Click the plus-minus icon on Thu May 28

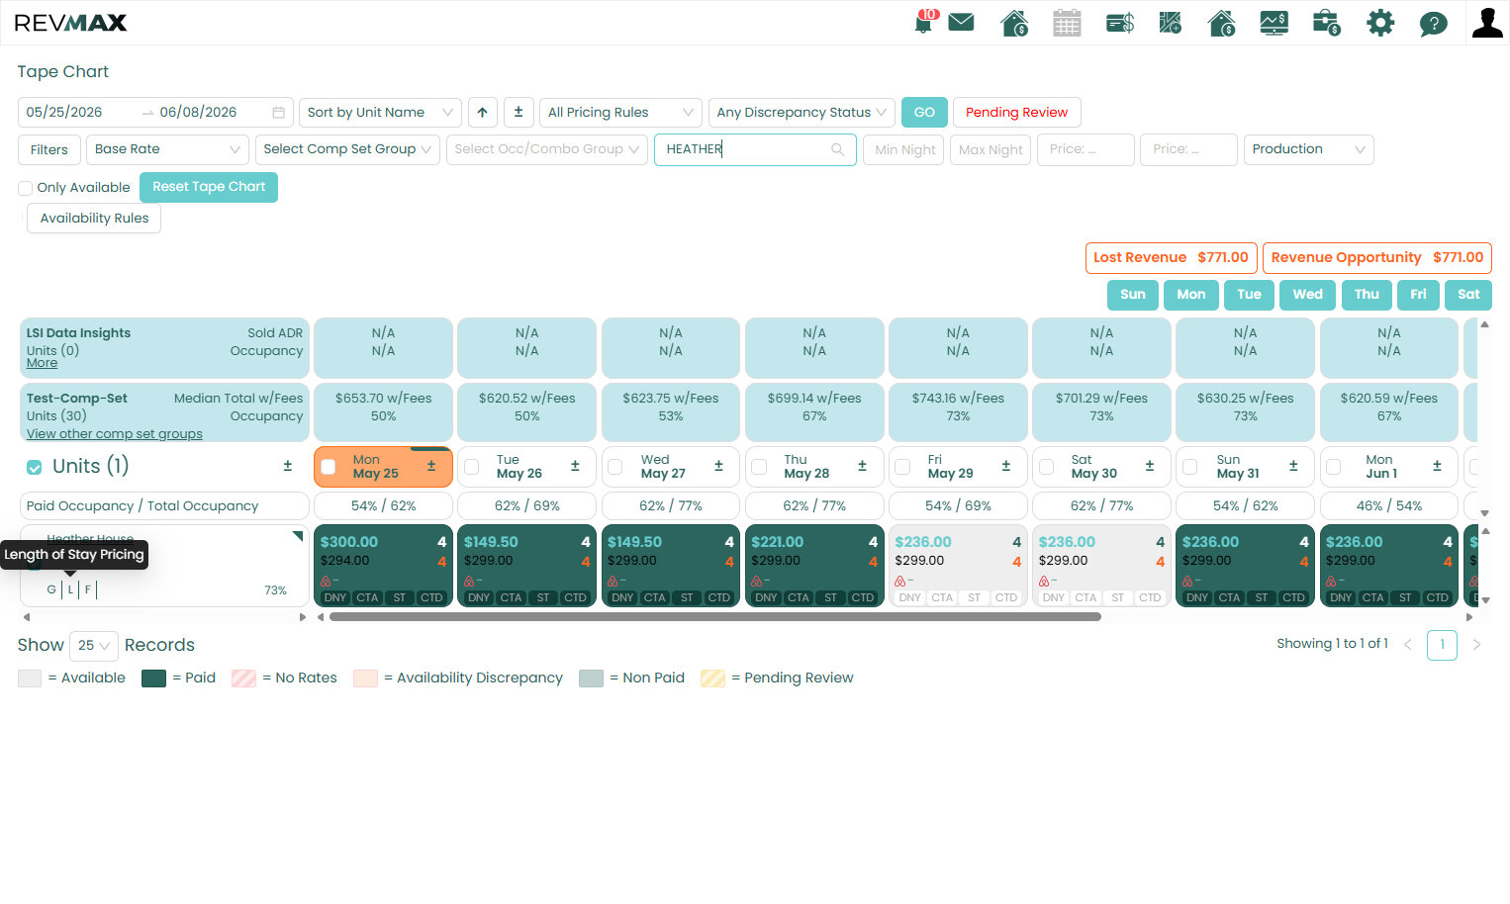coord(862,466)
